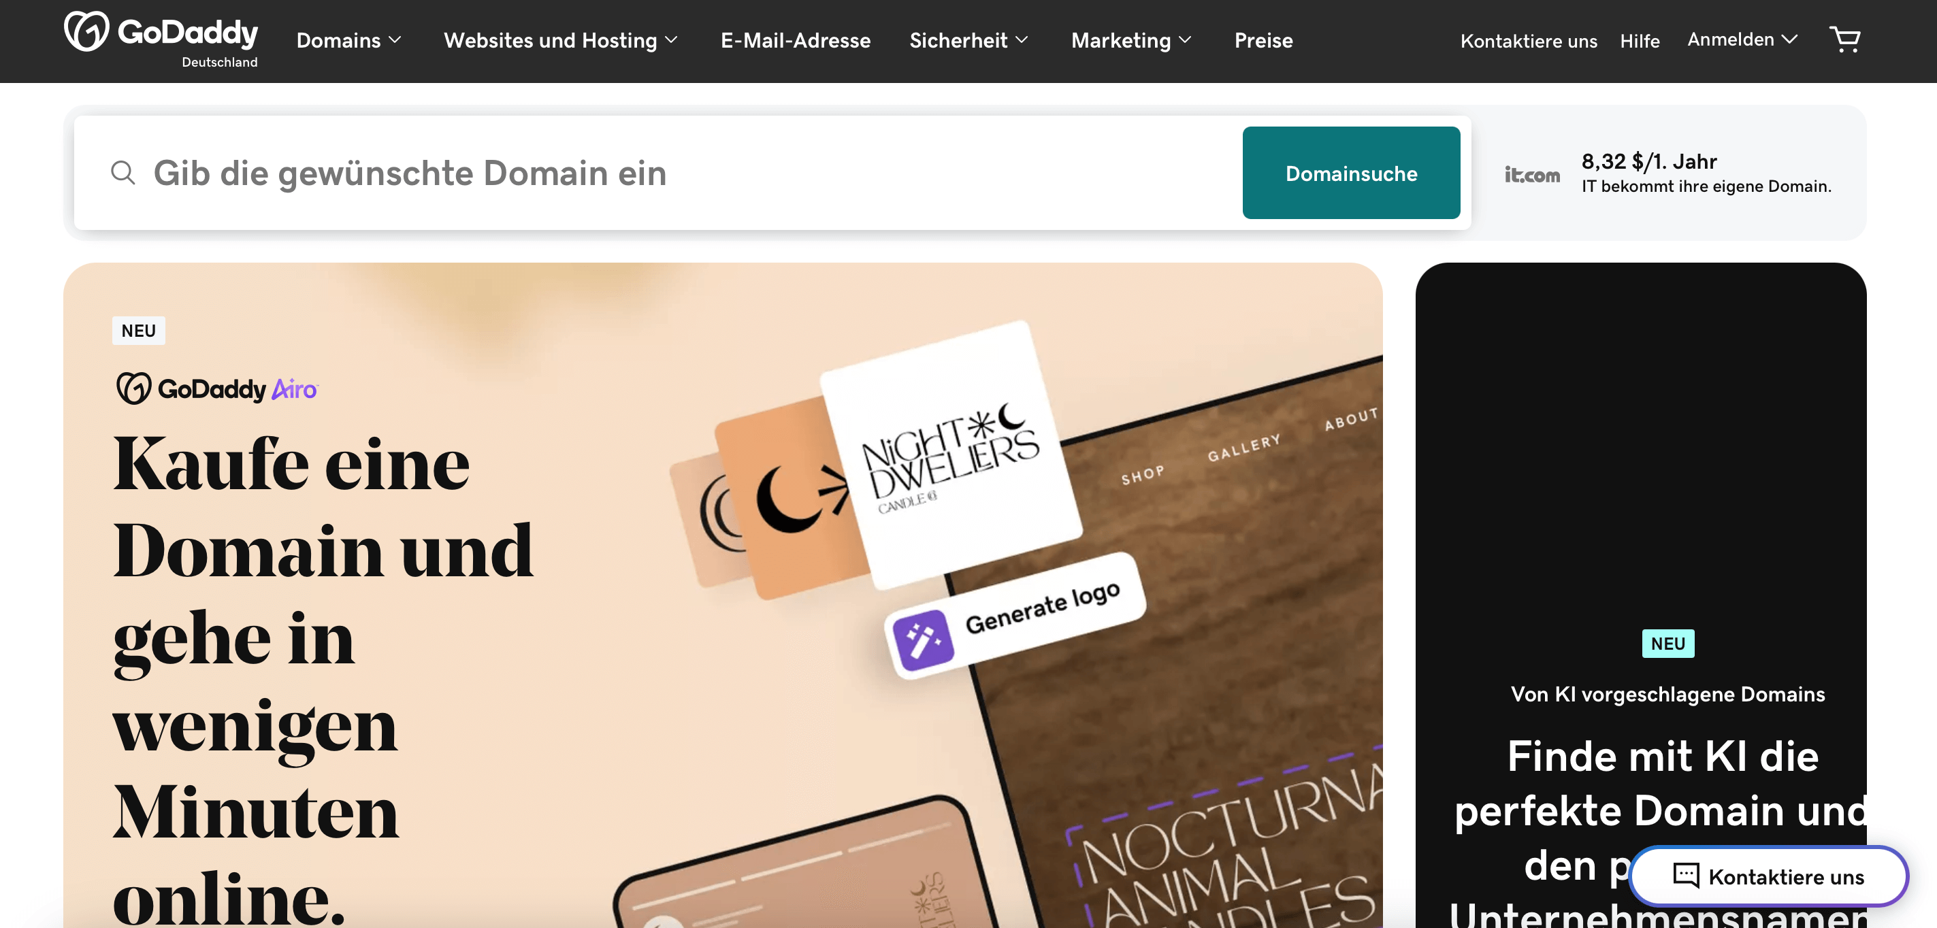Image resolution: width=1937 pixels, height=928 pixels.
Task: Expand Websites und Hosting menu
Action: 561,40
